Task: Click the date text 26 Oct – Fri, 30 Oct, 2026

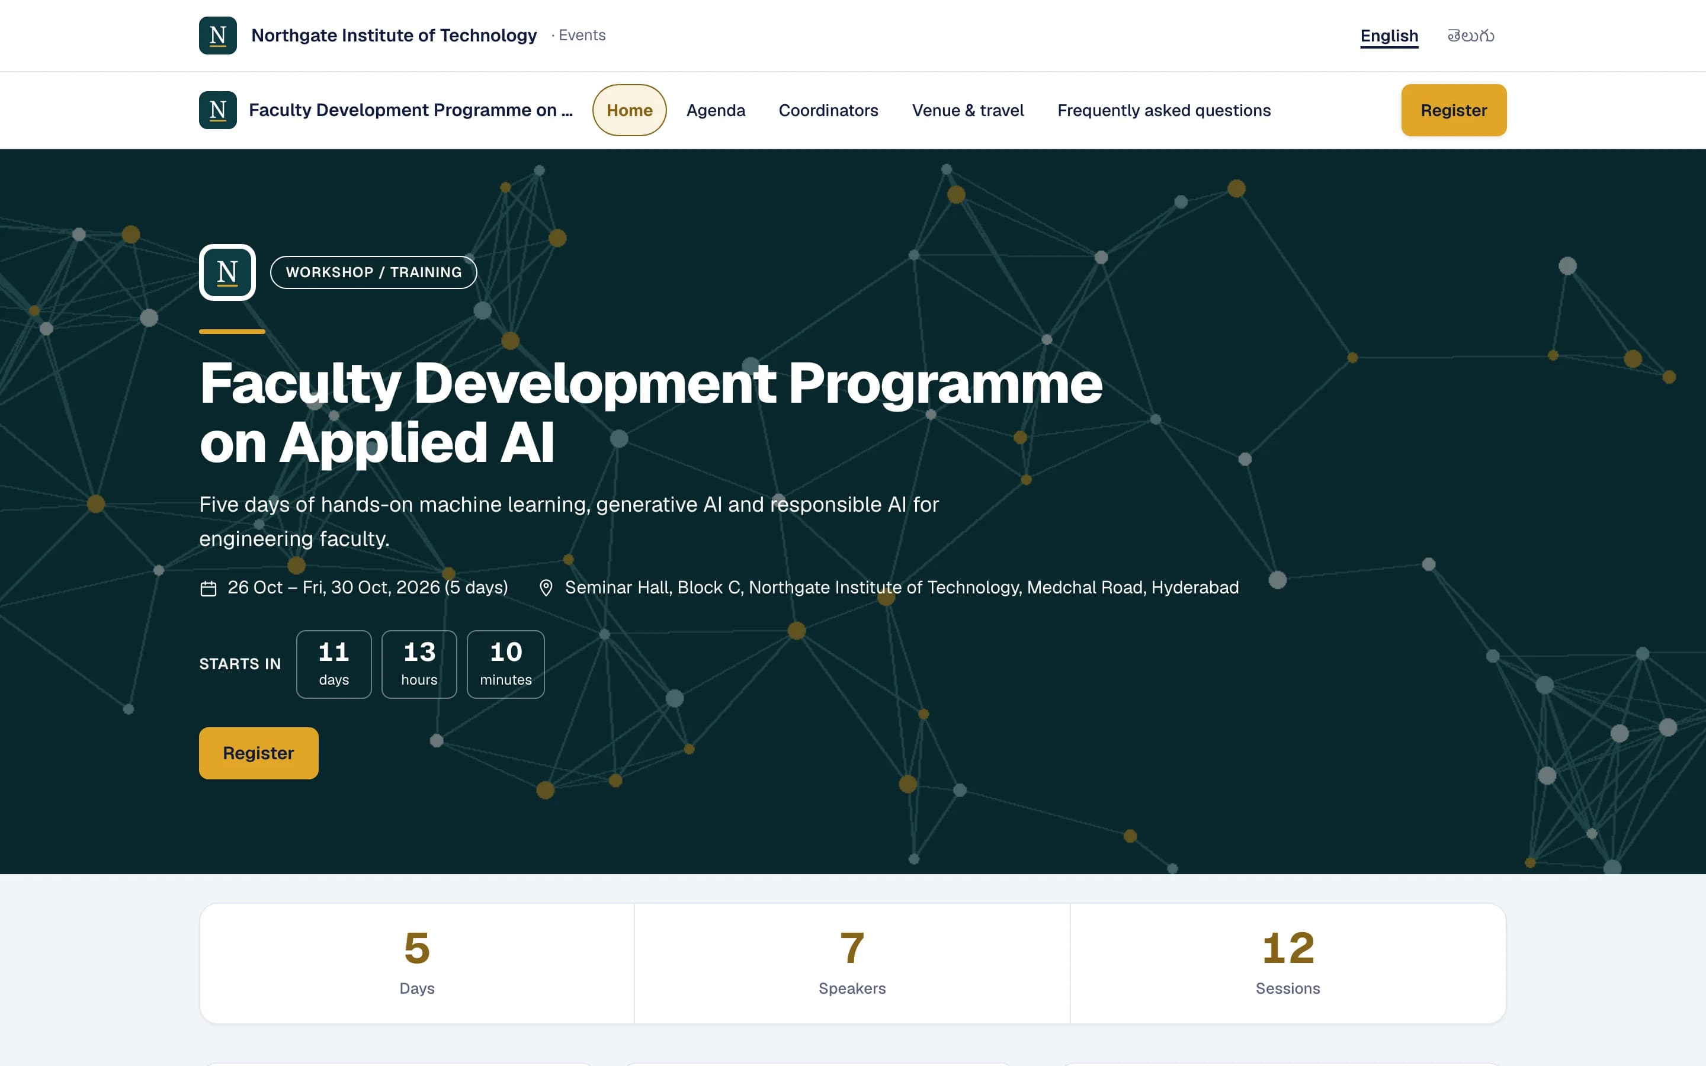Action: pyautogui.click(x=367, y=588)
